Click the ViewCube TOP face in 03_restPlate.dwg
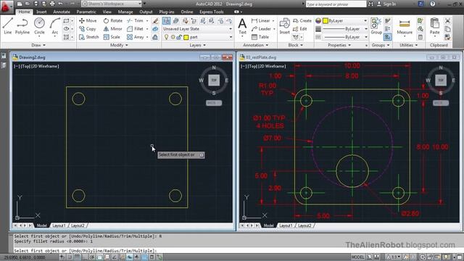 click(x=441, y=80)
